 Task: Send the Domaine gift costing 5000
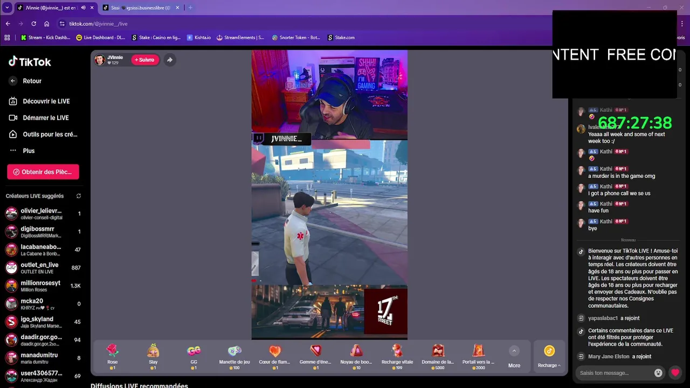pyautogui.click(x=438, y=356)
